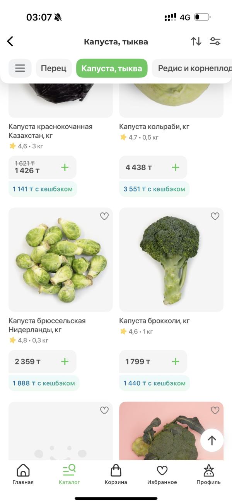Add kohlrabi cabbage to cart
Viewport: 232px width, 504px height.
[176, 167]
